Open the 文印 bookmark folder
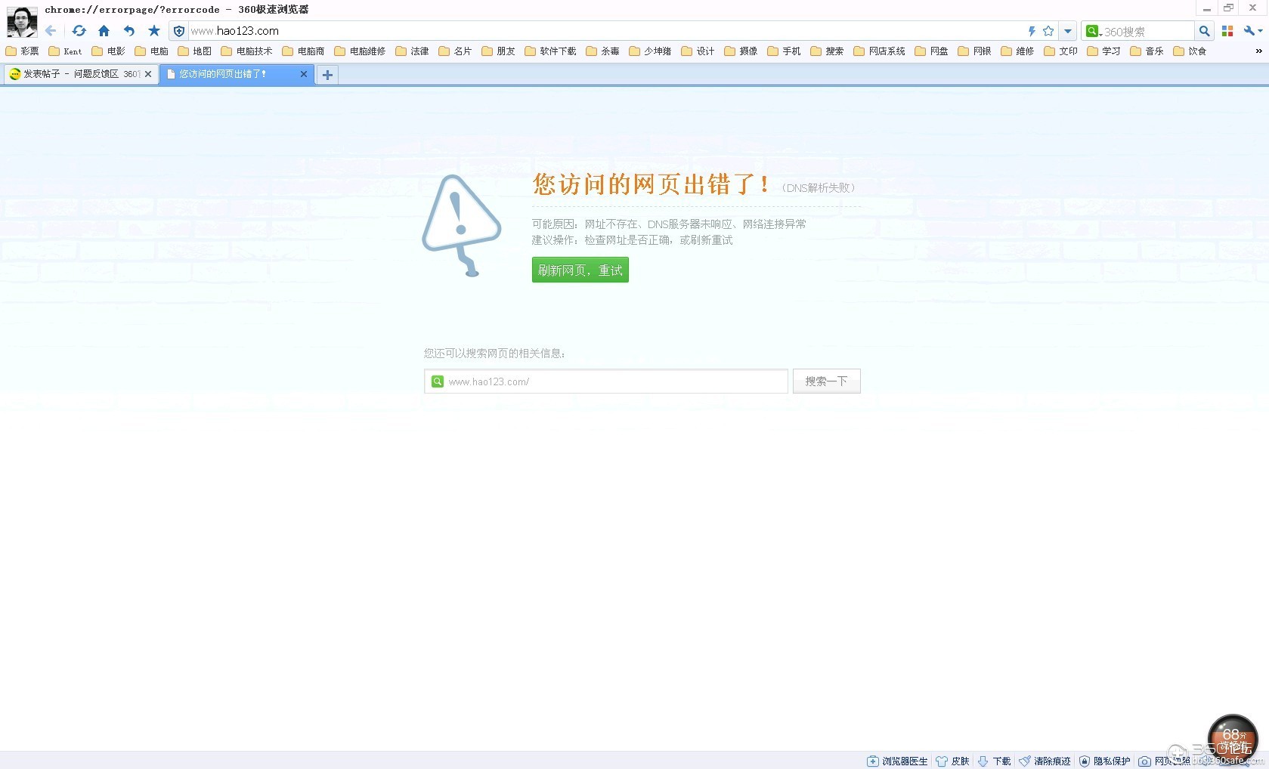This screenshot has height=769, width=1269. coord(1060,51)
